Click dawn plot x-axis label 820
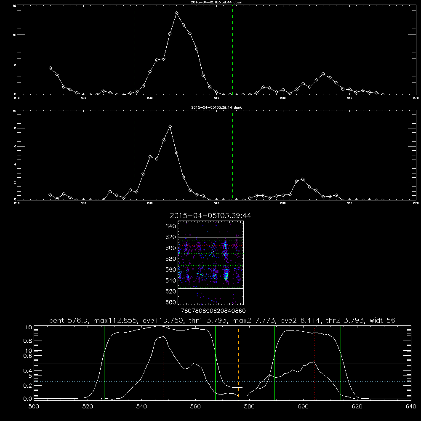The height and width of the screenshot is (421, 421). [83, 98]
